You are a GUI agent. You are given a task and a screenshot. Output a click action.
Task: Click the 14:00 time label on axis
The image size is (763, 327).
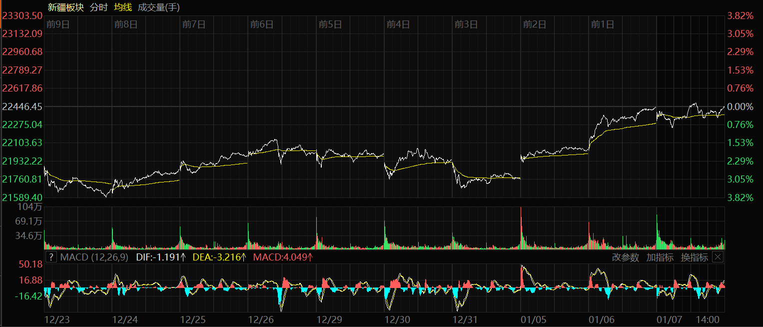pos(708,319)
